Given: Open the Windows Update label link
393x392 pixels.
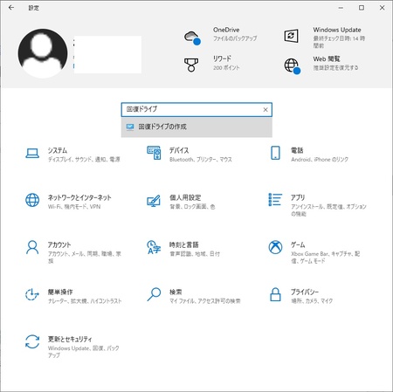Looking at the screenshot, I should [337, 30].
